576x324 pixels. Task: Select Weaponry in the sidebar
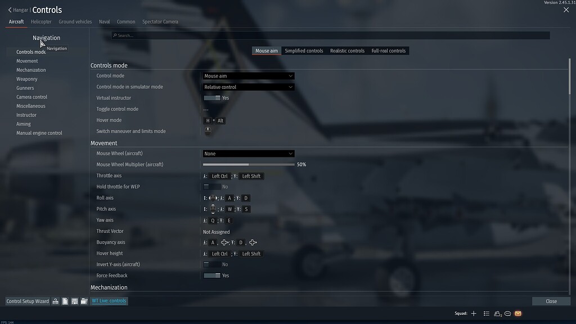point(26,79)
